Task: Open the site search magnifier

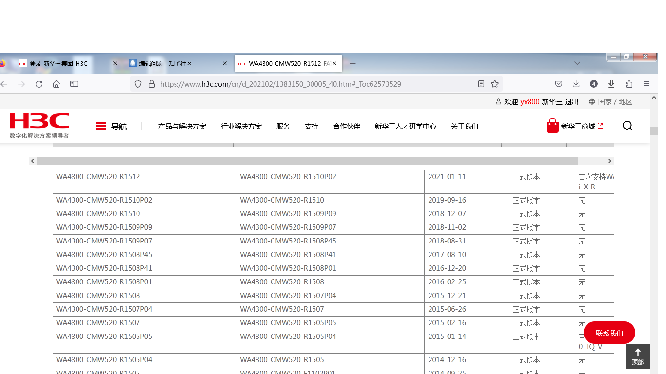Action: (627, 126)
